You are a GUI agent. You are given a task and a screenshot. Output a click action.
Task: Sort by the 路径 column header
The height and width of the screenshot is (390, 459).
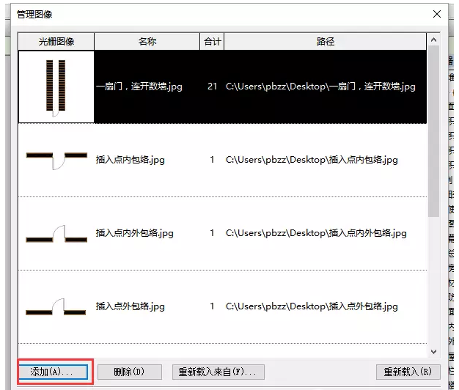click(325, 42)
